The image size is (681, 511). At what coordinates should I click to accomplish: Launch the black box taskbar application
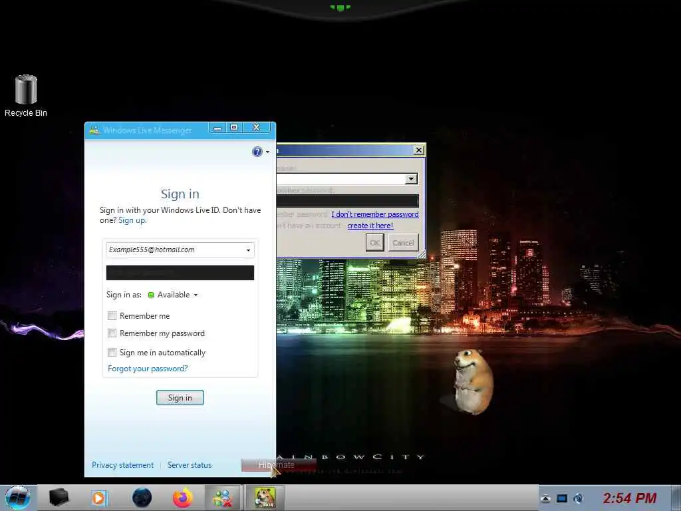[x=59, y=498]
